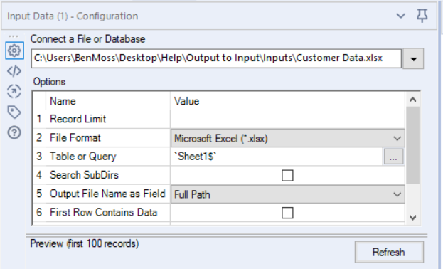This screenshot has height=269, width=443.
Task: Click the Input Data (1) - Configuration title
Action: tap(73, 16)
